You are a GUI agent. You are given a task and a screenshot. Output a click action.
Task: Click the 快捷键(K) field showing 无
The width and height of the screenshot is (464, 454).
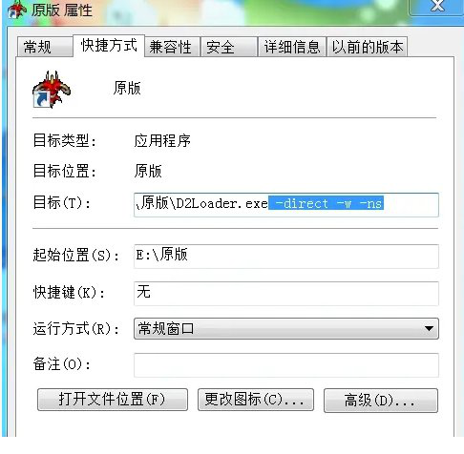click(x=286, y=294)
